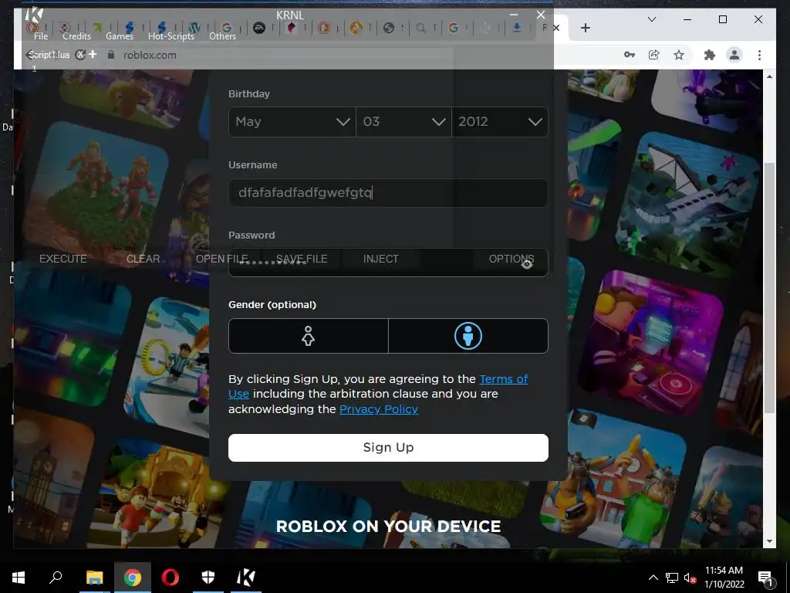Click the page scrollbar up arrow

click(x=769, y=76)
